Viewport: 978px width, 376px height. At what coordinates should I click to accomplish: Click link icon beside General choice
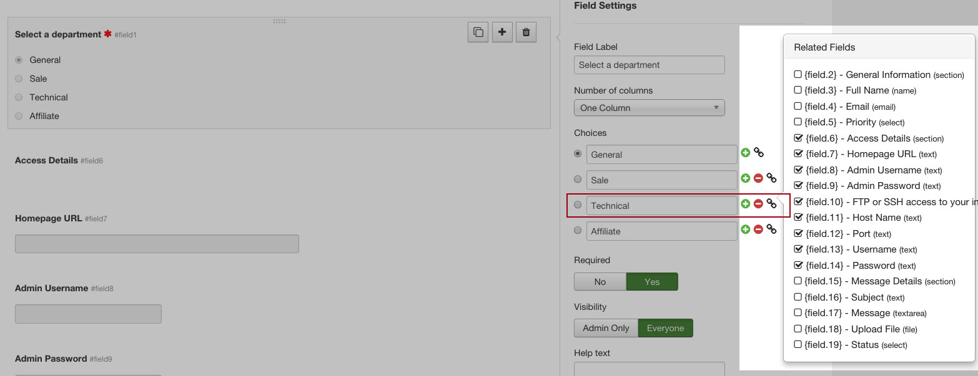click(759, 153)
